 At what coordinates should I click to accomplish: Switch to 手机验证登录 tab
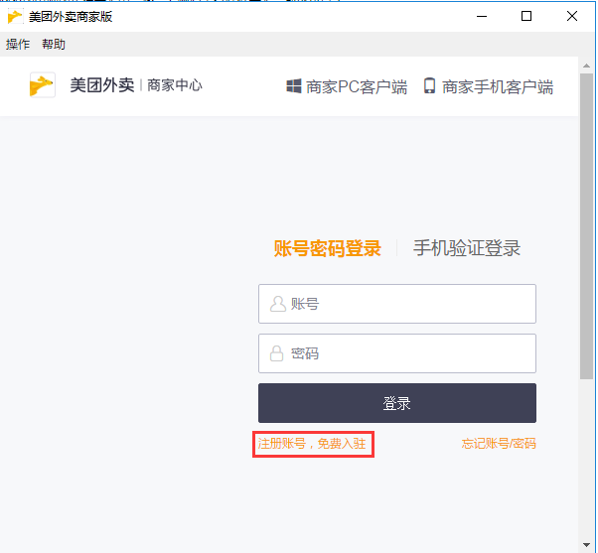(x=467, y=248)
